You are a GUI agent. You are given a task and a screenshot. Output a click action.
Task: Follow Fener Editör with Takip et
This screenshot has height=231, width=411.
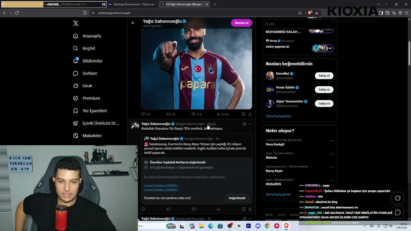point(324,90)
